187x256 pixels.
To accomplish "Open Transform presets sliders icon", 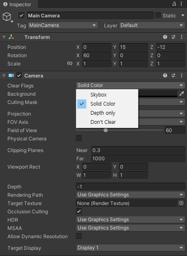I will 173,37.
